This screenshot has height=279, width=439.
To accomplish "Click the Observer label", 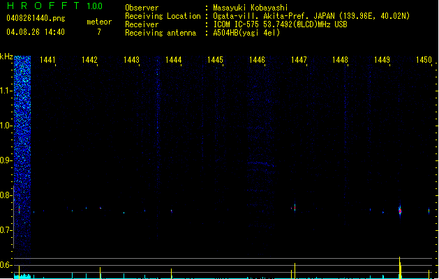I will (x=142, y=8).
